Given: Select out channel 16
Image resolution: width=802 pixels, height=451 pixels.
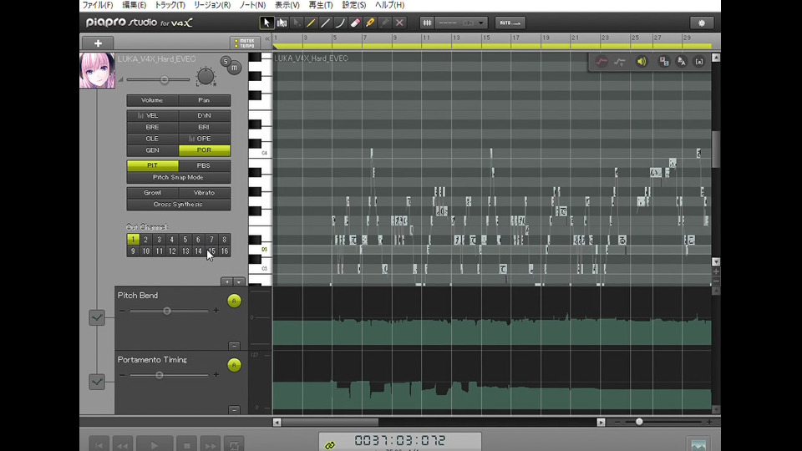Looking at the screenshot, I should click(x=224, y=251).
